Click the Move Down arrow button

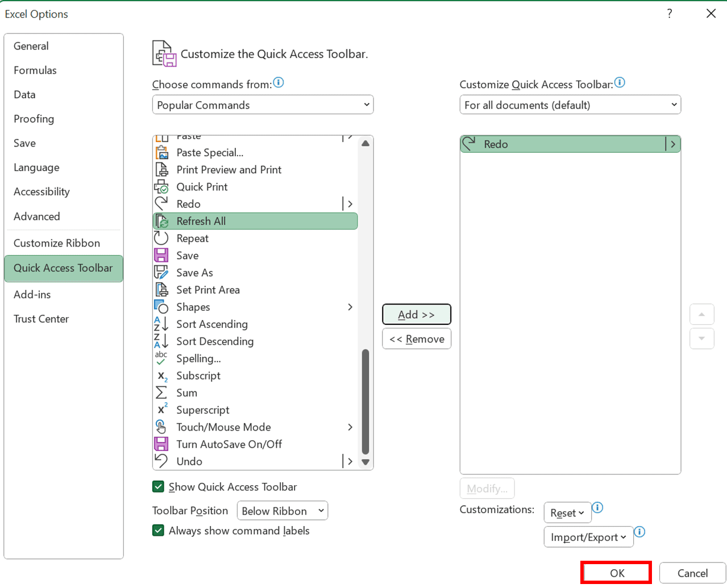[701, 339]
